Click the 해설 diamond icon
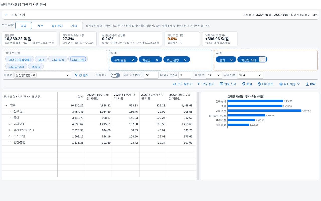The height and width of the screenshot is (201, 321). [244, 84]
